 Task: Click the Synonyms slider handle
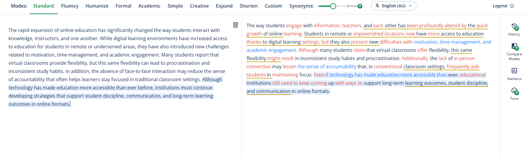tap(333, 6)
